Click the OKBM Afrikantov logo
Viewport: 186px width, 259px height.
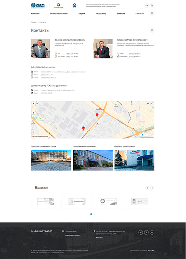pos(38,5)
